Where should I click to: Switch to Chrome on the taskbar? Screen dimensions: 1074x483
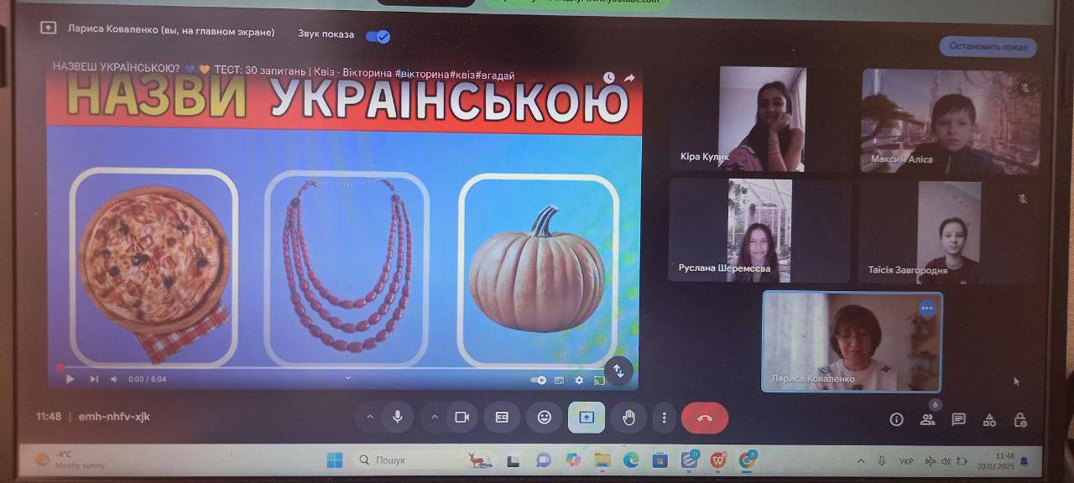pyautogui.click(x=748, y=459)
